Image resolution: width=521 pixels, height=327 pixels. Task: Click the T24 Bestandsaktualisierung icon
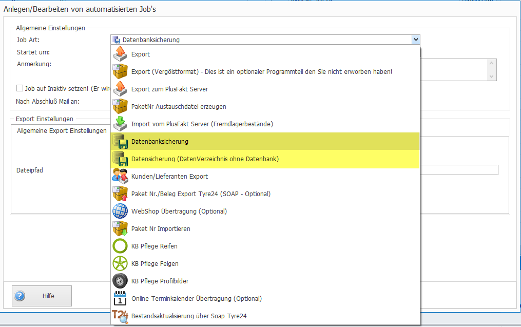tap(120, 316)
